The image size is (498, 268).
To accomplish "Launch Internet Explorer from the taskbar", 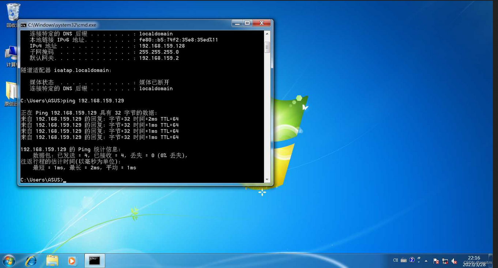I will [31, 261].
